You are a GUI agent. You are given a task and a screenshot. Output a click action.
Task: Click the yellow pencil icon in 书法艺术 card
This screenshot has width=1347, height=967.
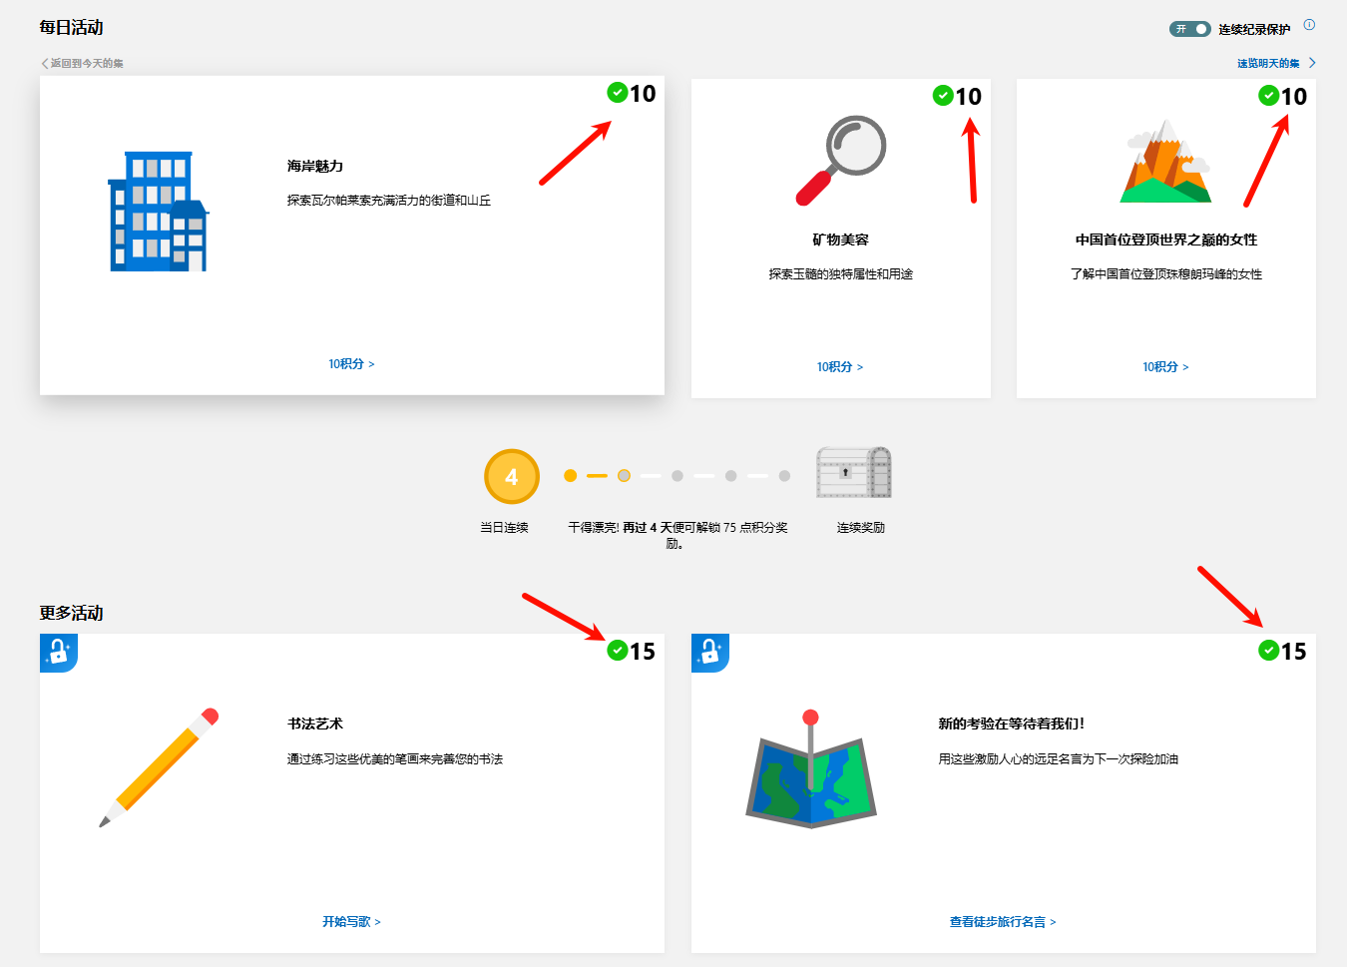[x=160, y=766]
